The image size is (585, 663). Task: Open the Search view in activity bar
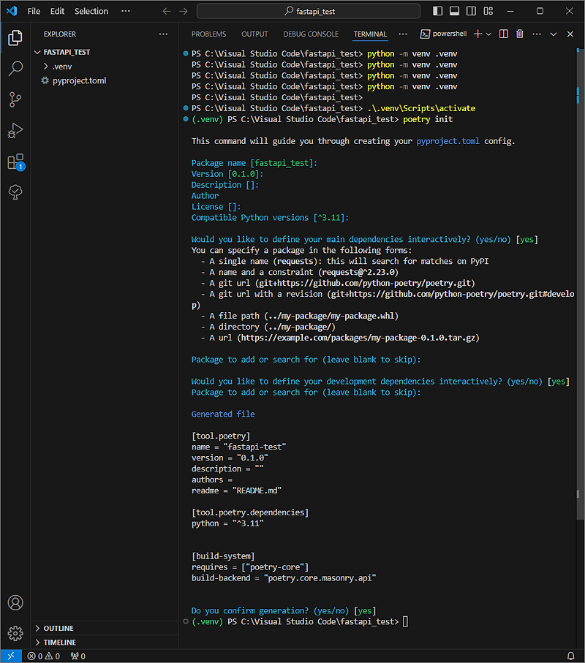click(15, 69)
